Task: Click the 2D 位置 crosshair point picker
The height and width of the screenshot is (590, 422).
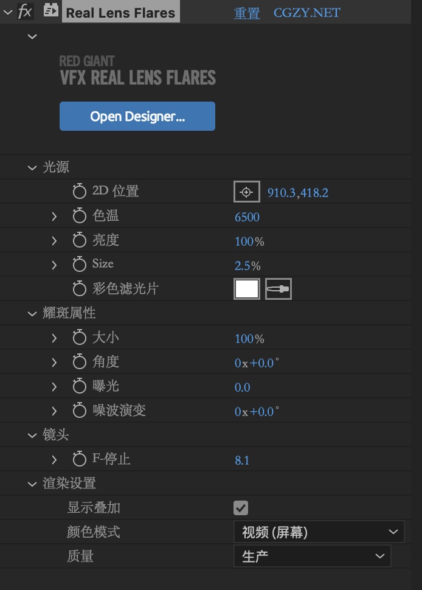Action: (x=246, y=192)
